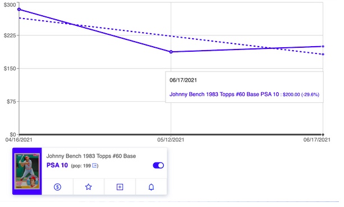The image size is (344, 207).
Task: Click the dotted trendline end point
Action: (323, 54)
